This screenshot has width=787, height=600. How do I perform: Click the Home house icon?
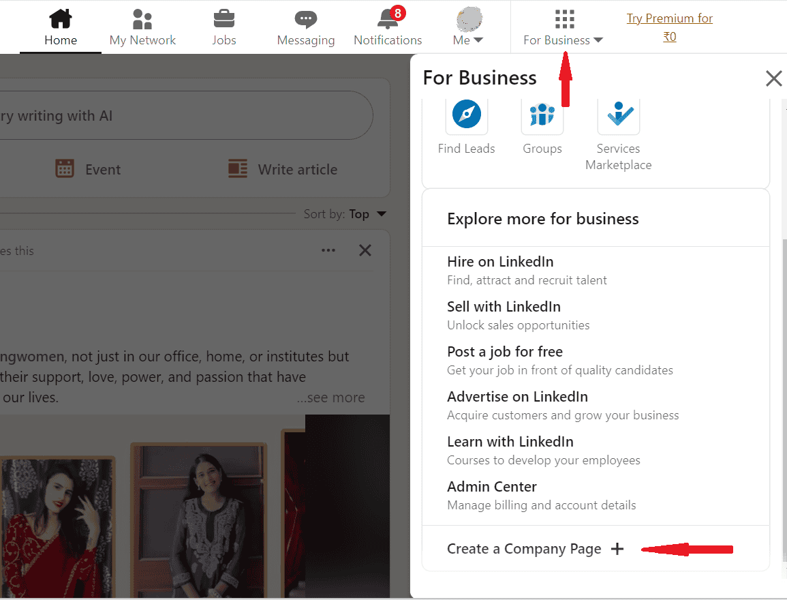tap(61, 18)
